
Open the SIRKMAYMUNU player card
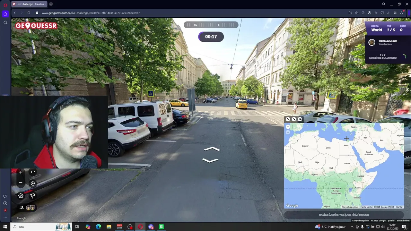click(x=388, y=42)
